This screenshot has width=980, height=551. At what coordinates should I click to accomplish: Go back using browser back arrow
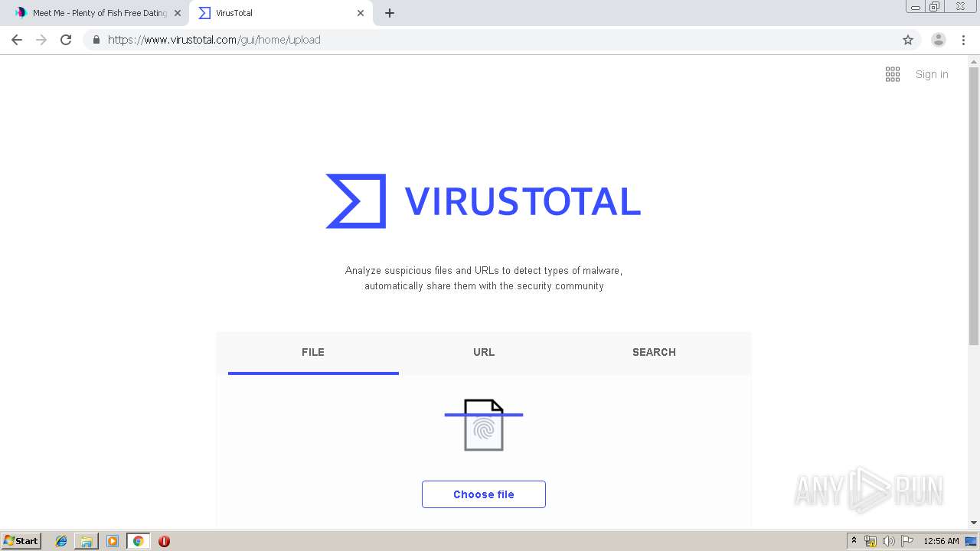pos(17,40)
